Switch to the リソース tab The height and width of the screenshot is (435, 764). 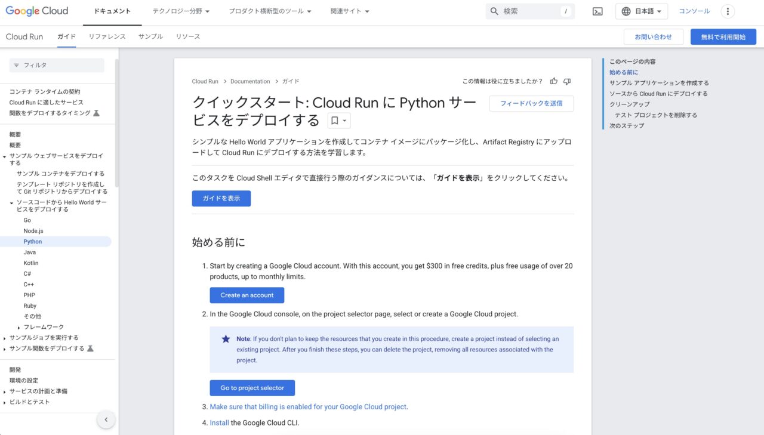[188, 36]
